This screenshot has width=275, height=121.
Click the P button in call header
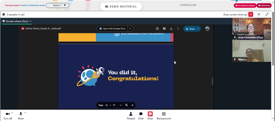259,14
